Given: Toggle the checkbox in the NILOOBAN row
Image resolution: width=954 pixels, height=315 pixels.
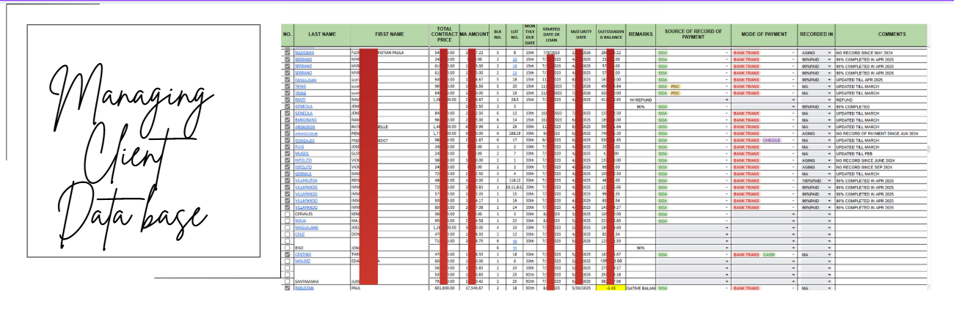Looking at the screenshot, I should pyautogui.click(x=288, y=53).
